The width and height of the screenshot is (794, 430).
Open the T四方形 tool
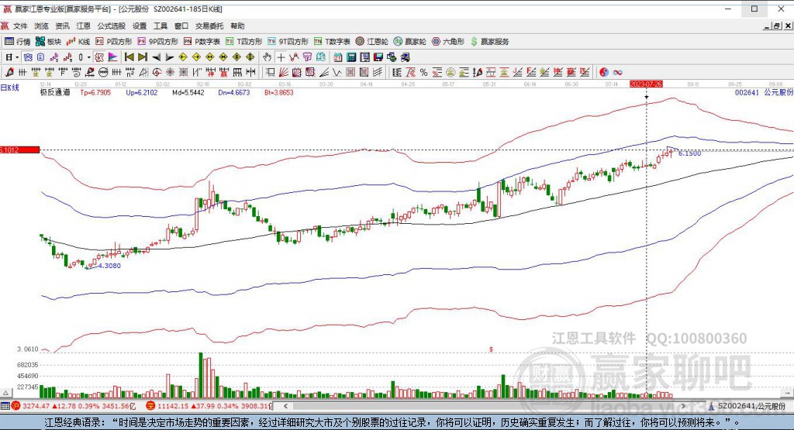[x=244, y=42]
